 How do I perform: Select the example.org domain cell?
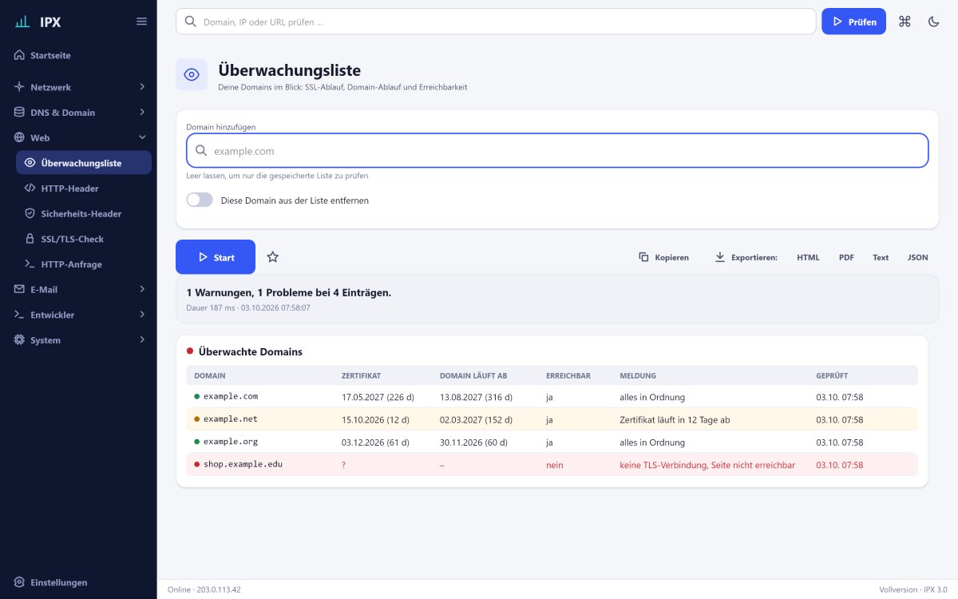tap(231, 442)
